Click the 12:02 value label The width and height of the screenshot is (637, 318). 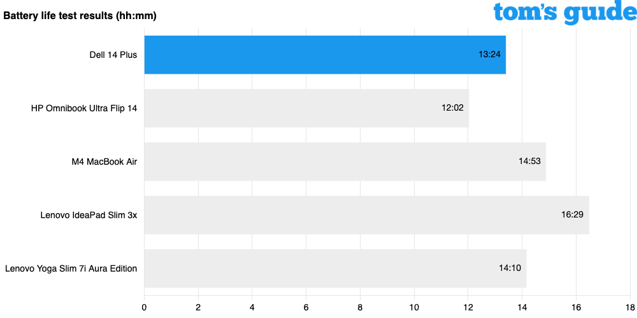pos(452,108)
